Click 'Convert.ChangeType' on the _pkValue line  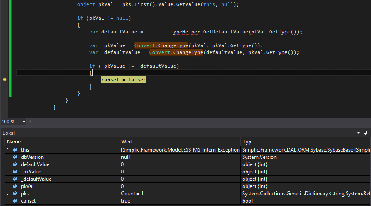(x=161, y=45)
